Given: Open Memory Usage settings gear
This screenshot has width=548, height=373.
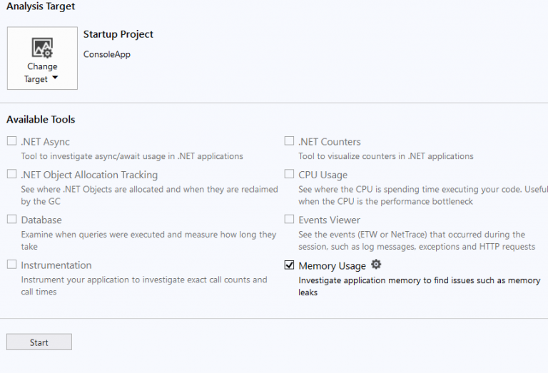Looking at the screenshot, I should 376,265.
